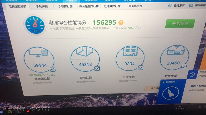The height and width of the screenshot is (115, 206).
Task: Click the disk score 23460
Action: (173, 63)
